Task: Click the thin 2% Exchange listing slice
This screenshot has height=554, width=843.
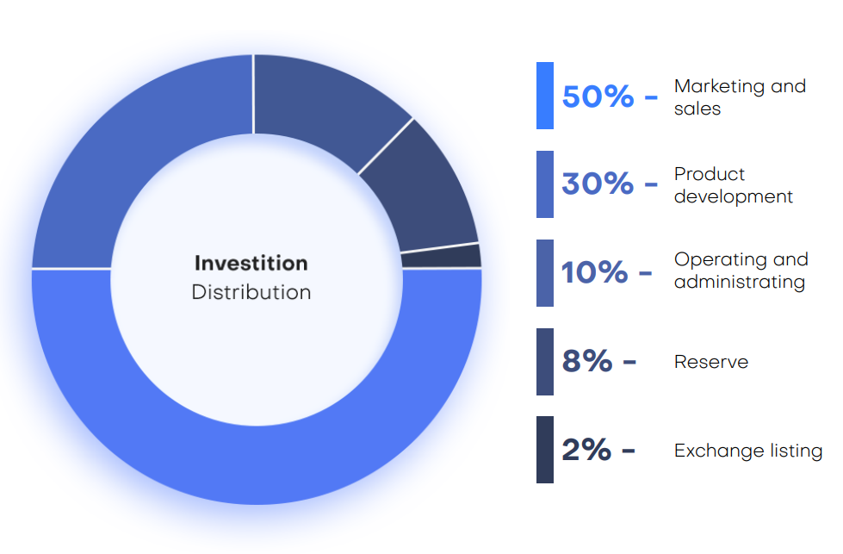Action: [x=442, y=257]
